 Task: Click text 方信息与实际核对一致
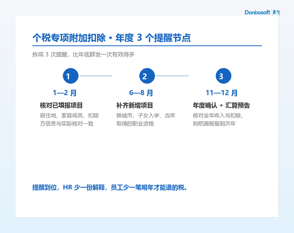[67, 124]
